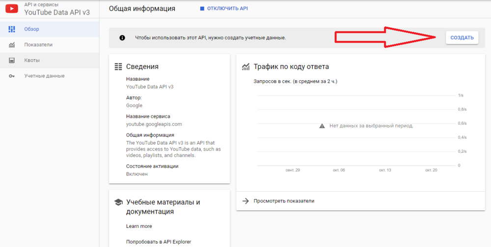Click the Учетные данные key icon
This screenshot has width=491, height=247.
[x=12, y=76]
